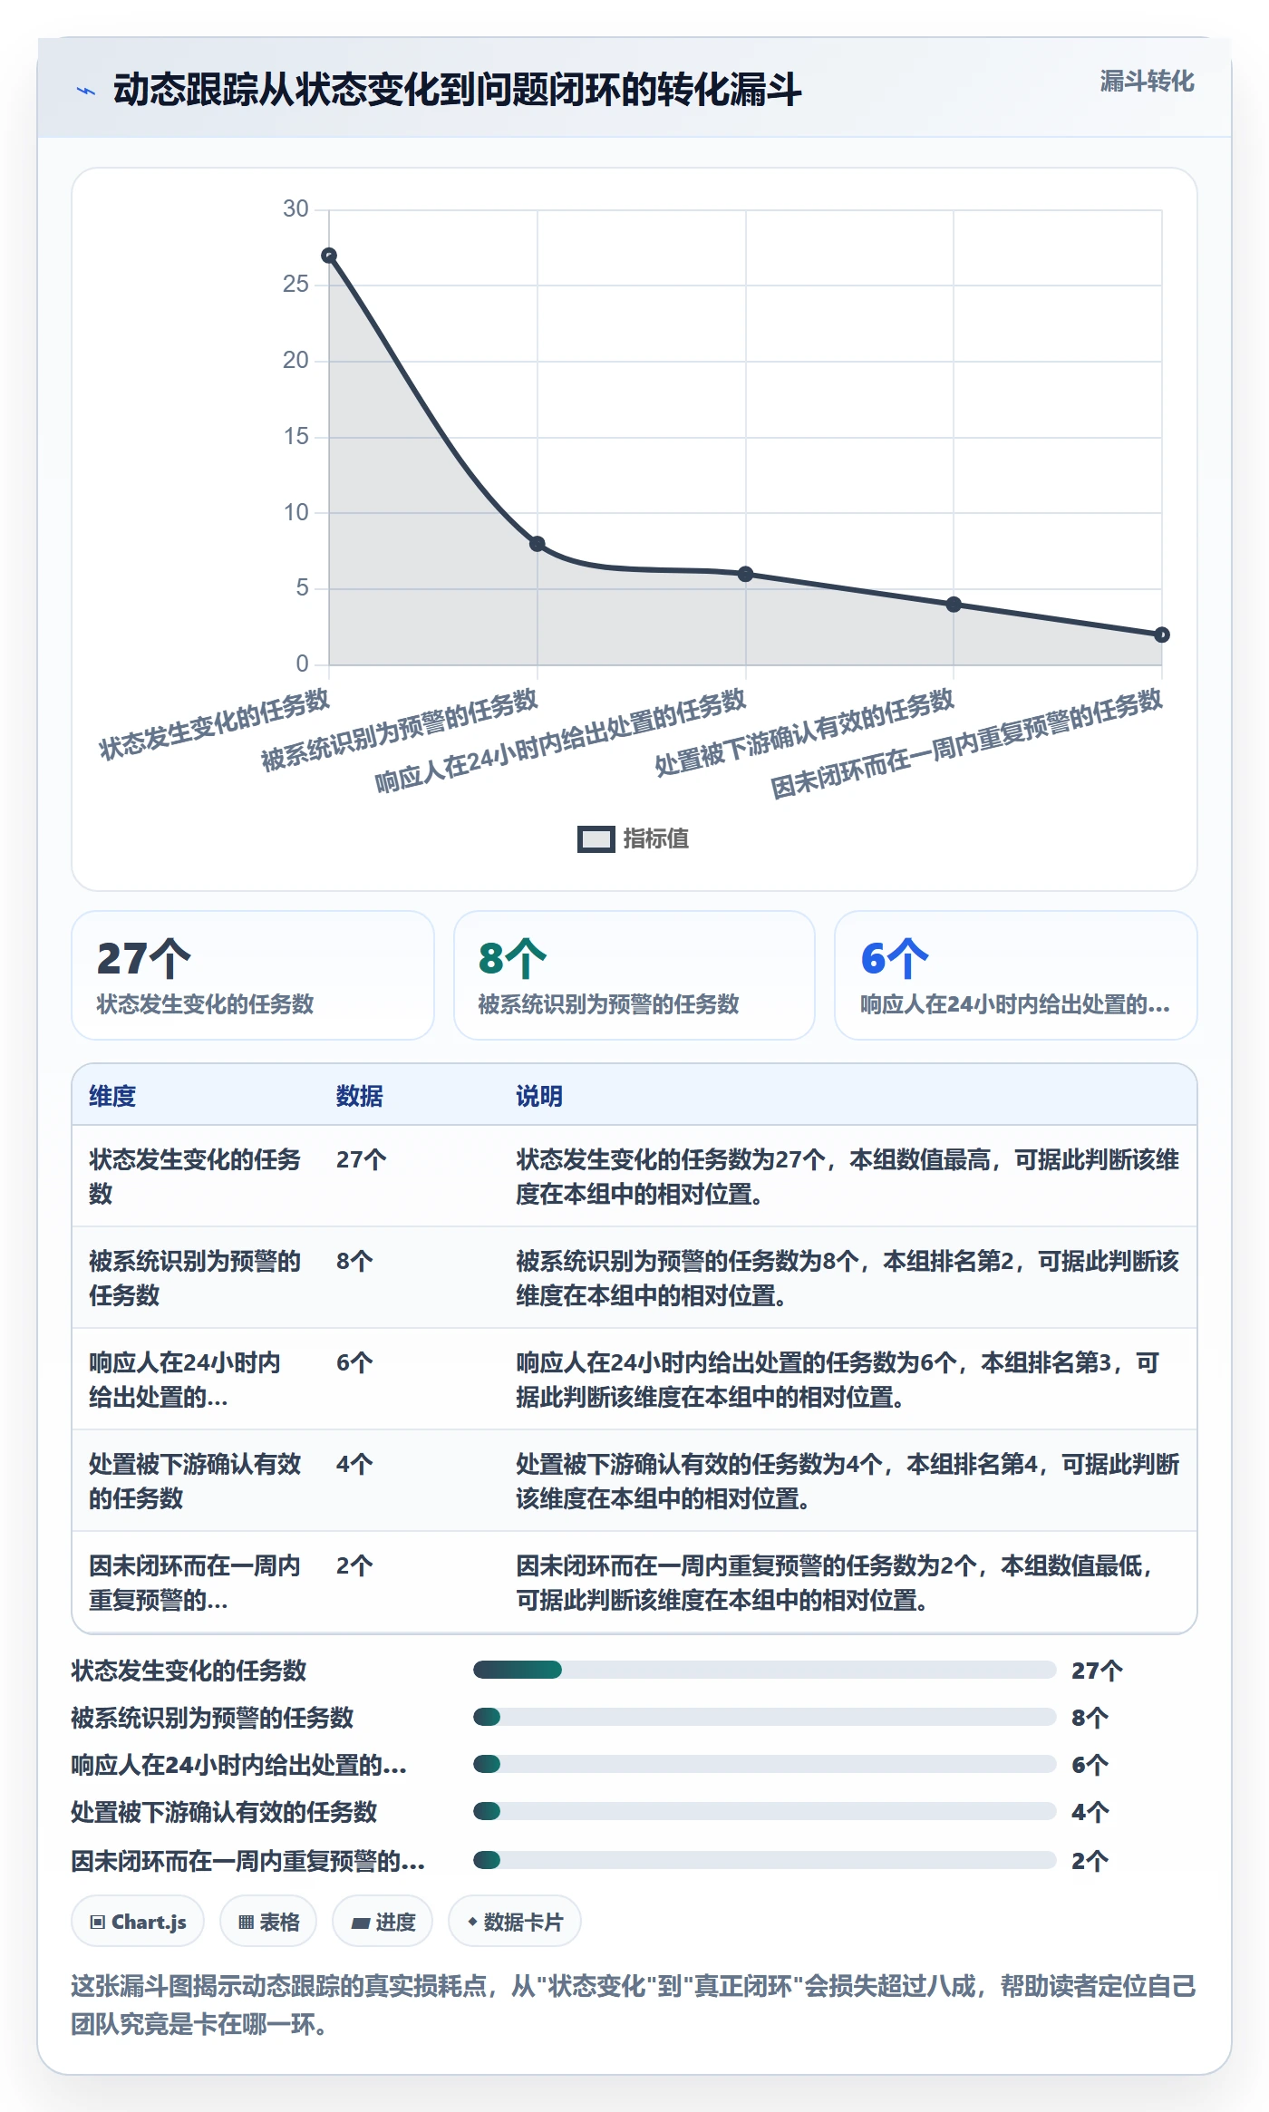
Task: Click the 漏斗转化 tag in header
Action: tap(1147, 82)
